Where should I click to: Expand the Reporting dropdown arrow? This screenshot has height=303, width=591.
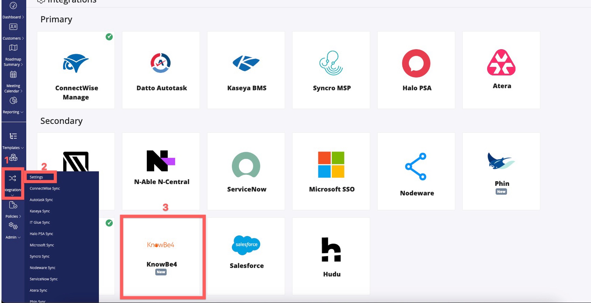[22, 112]
